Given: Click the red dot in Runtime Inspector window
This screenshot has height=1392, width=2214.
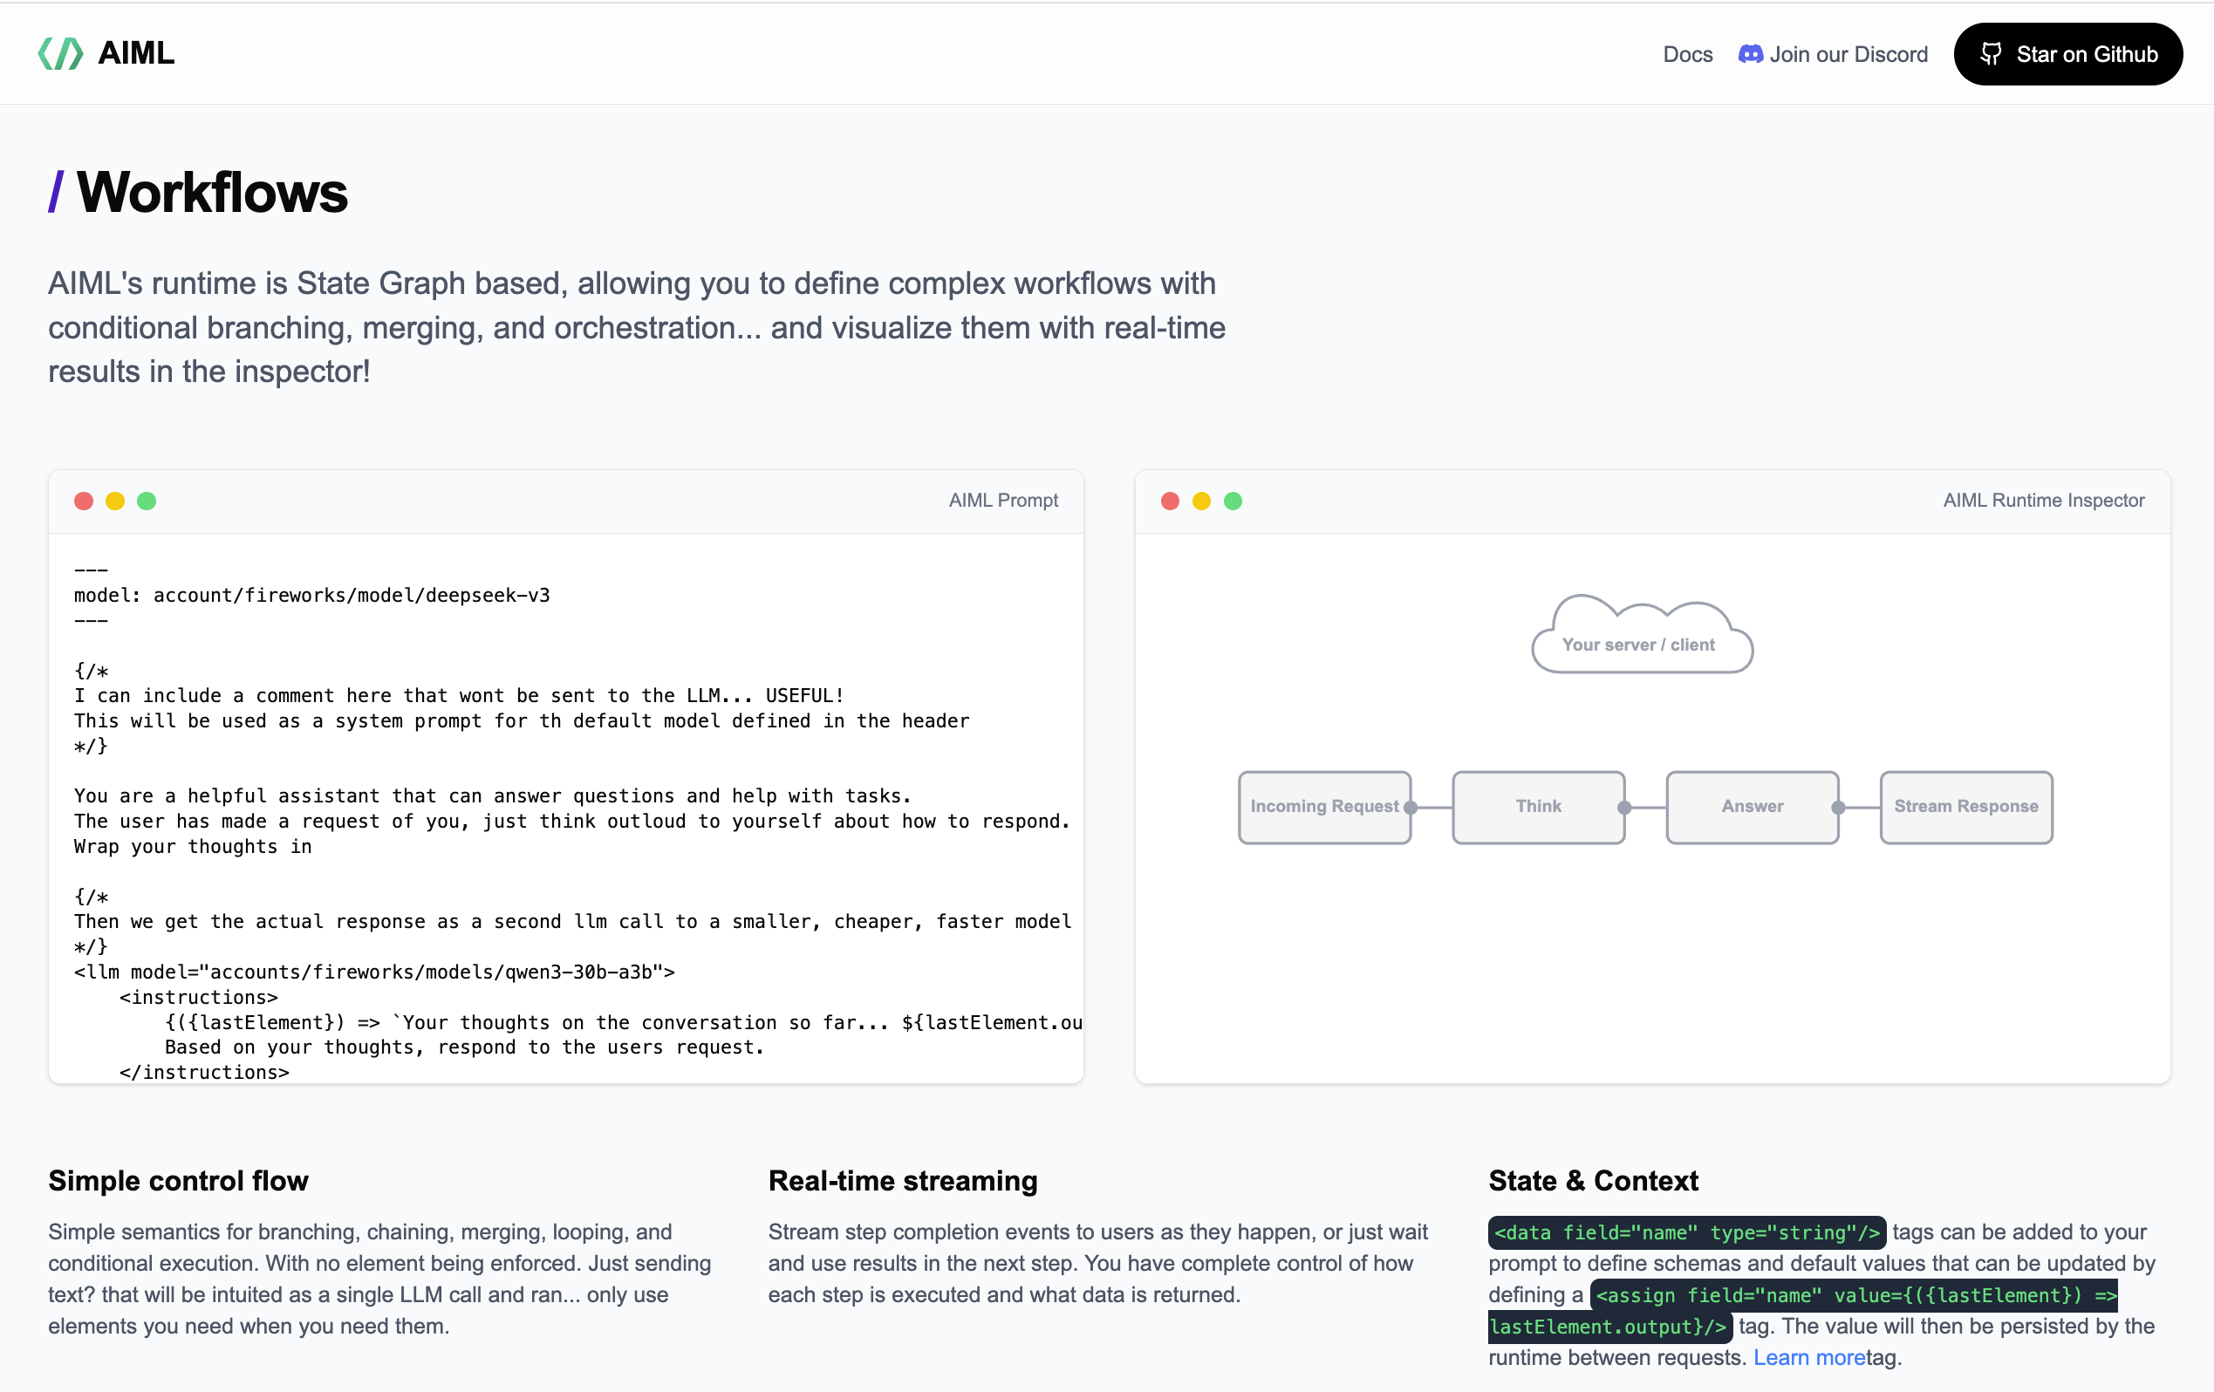Looking at the screenshot, I should pos(1170,502).
